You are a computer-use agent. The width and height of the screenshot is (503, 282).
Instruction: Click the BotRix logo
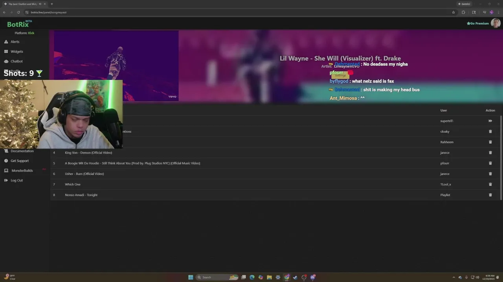19,24
